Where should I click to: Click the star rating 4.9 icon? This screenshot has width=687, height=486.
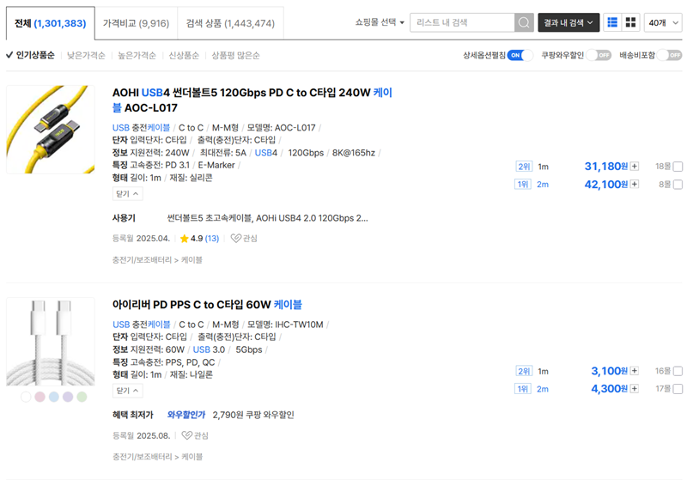click(184, 239)
